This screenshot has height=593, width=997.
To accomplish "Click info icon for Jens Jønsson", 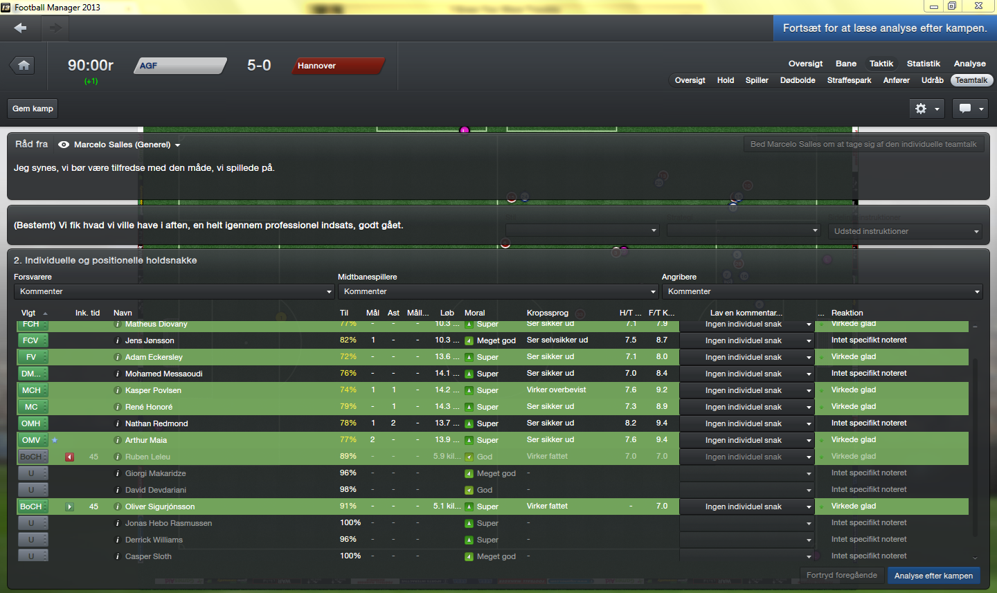I will [118, 340].
